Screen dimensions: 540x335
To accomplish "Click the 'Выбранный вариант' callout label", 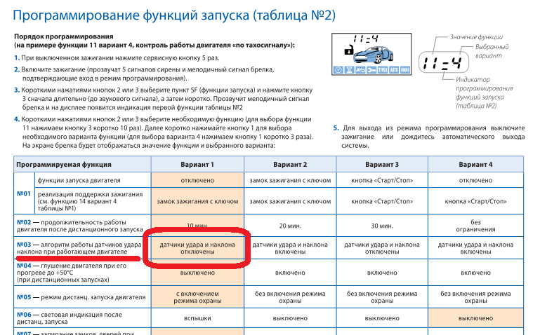I will coord(492,51).
